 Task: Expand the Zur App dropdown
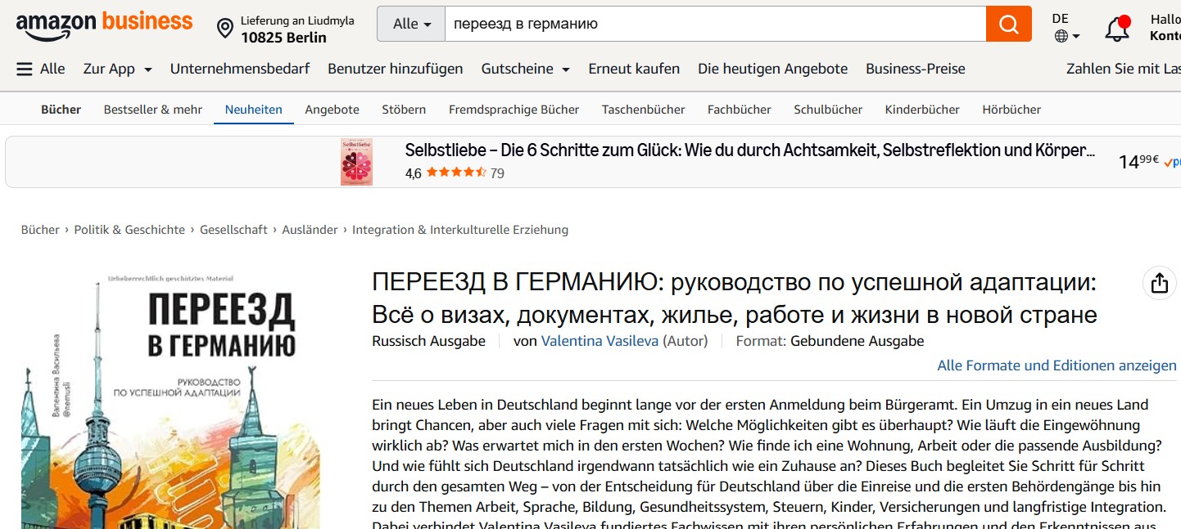pos(118,69)
